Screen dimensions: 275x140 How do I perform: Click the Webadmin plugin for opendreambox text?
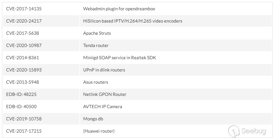tap(119, 9)
